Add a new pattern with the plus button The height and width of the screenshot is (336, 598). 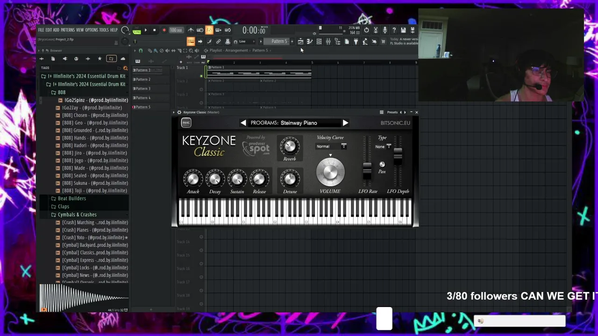(292, 42)
